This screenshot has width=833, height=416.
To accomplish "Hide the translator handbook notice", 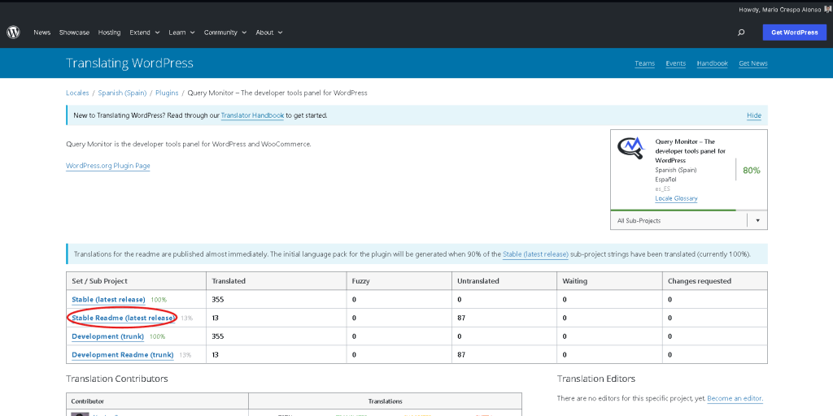I will pos(753,115).
